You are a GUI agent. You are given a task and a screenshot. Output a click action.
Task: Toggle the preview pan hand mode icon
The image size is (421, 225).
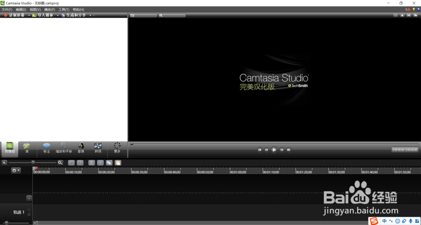(x=402, y=15)
